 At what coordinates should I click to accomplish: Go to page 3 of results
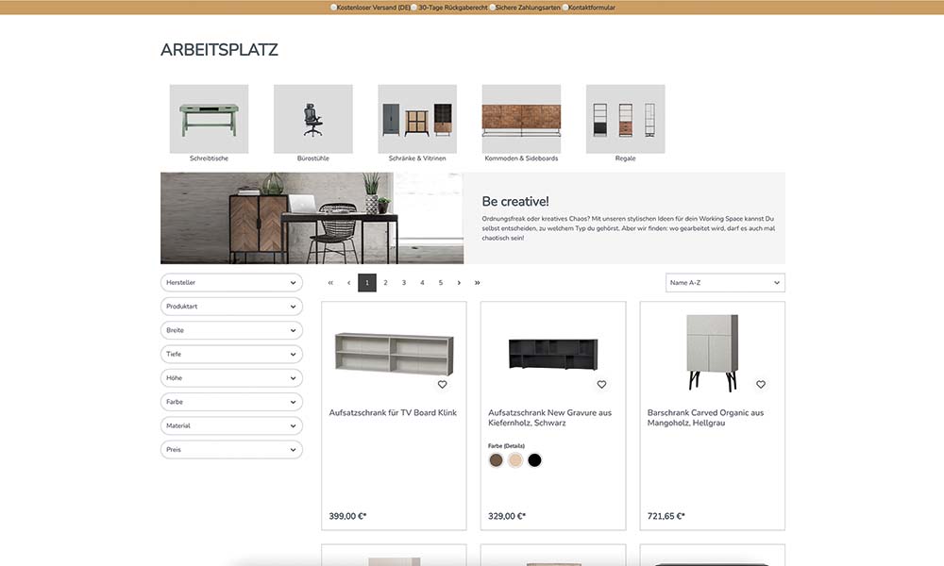tap(404, 283)
